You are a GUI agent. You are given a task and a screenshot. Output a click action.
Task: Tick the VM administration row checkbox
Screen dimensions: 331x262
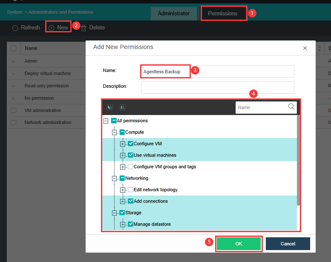tap(14, 110)
